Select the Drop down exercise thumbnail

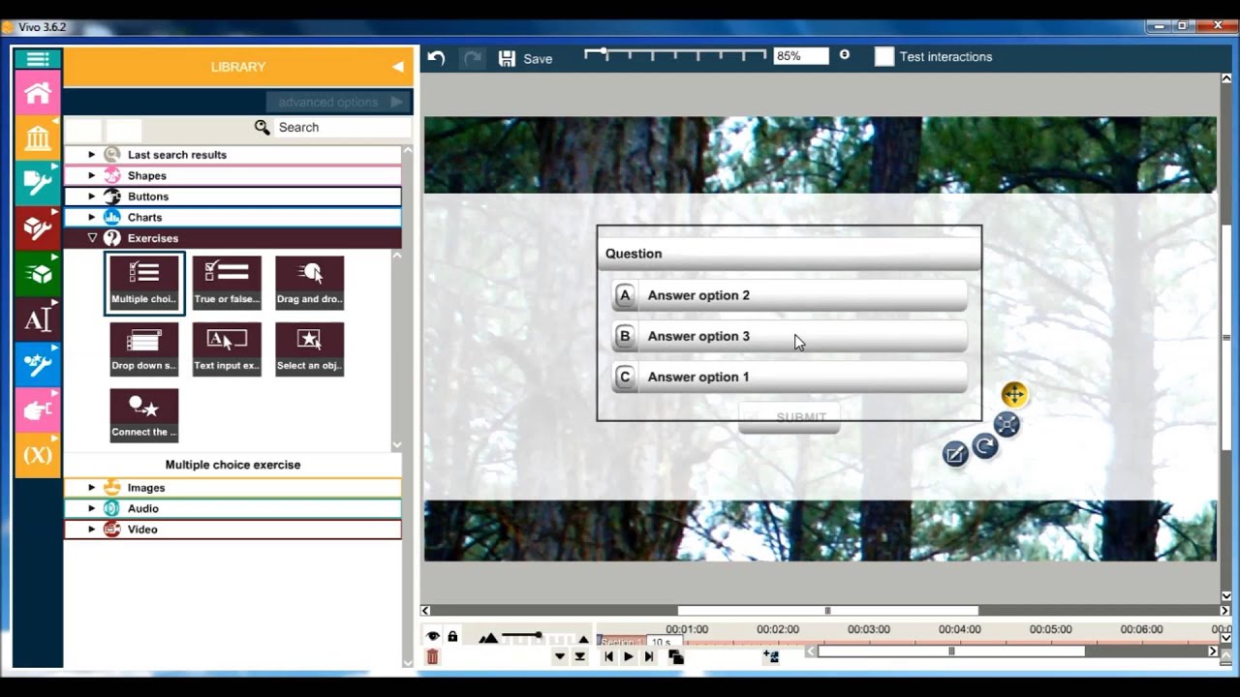[144, 348]
